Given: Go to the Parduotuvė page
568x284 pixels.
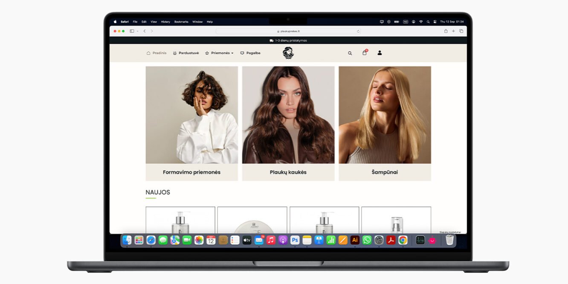Looking at the screenshot, I should tap(185, 53).
